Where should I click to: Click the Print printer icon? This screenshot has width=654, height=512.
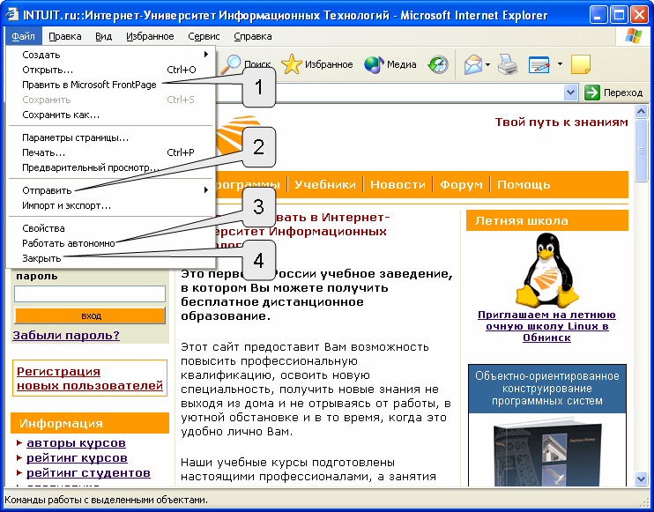[x=508, y=64]
